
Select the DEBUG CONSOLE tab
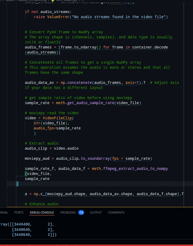click(x=42, y=212)
